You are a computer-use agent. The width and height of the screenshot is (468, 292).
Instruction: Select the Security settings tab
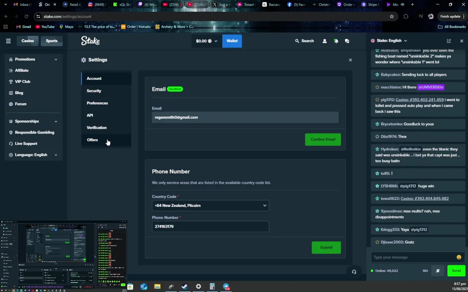coord(106,91)
